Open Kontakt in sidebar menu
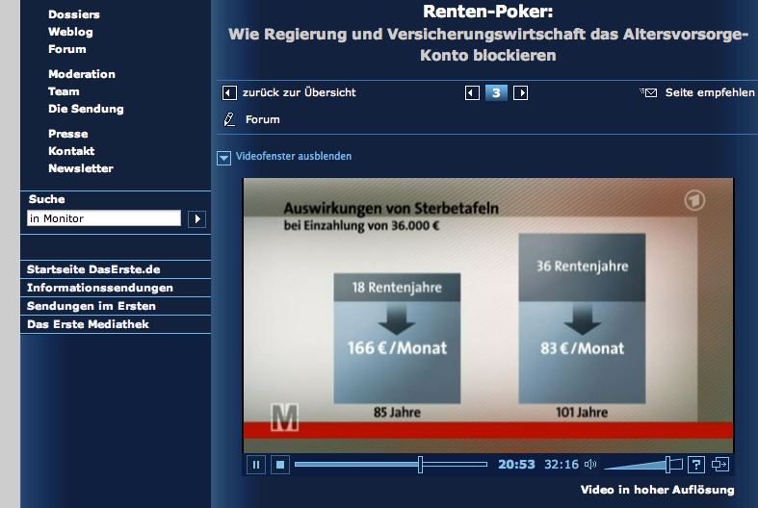The image size is (758, 508). coord(71,151)
